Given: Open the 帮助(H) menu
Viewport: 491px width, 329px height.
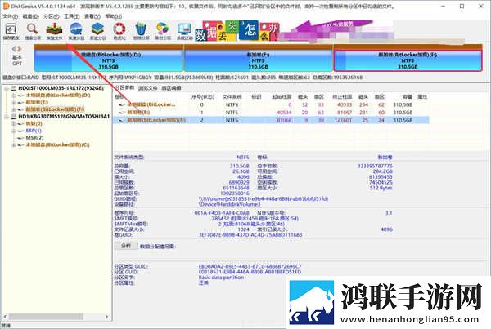Looking at the screenshot, I should [x=114, y=16].
